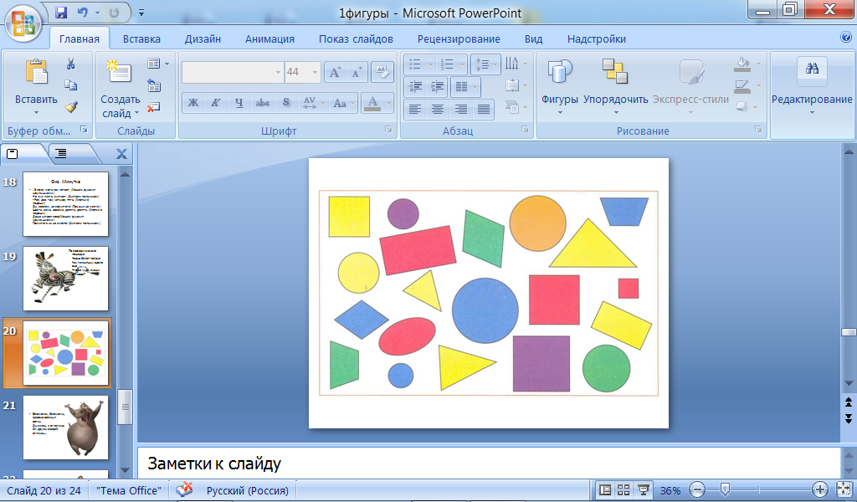Open the Шрифт dialog launcher
This screenshot has width=857, height=502.
tap(388, 130)
